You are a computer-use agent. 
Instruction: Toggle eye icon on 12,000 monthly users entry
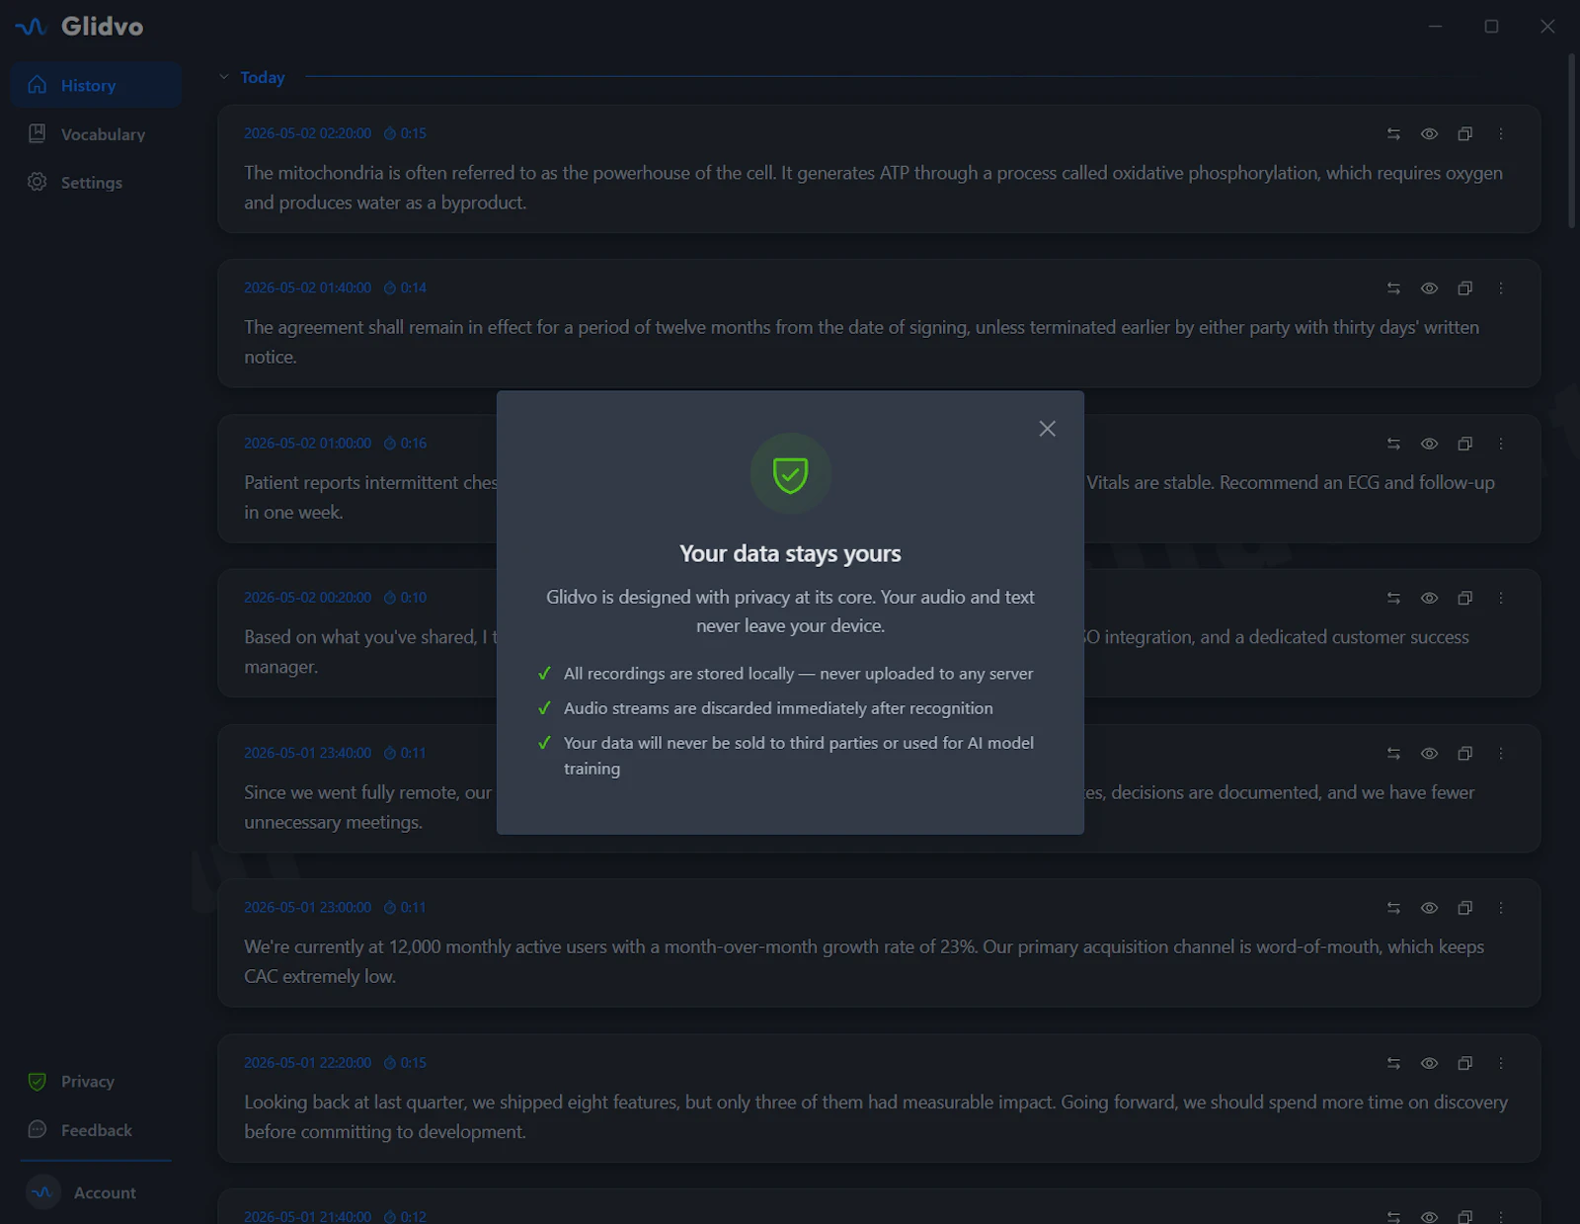click(1429, 908)
